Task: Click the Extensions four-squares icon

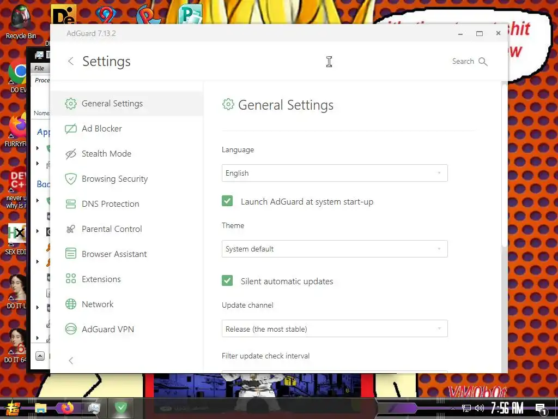Action: tap(70, 279)
